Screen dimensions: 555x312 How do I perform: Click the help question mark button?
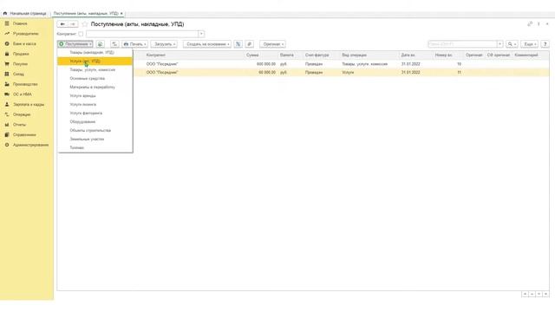545,44
